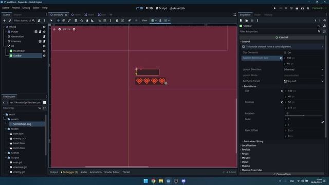
Task: Expand the Container Sizing section
Action: pos(253,141)
